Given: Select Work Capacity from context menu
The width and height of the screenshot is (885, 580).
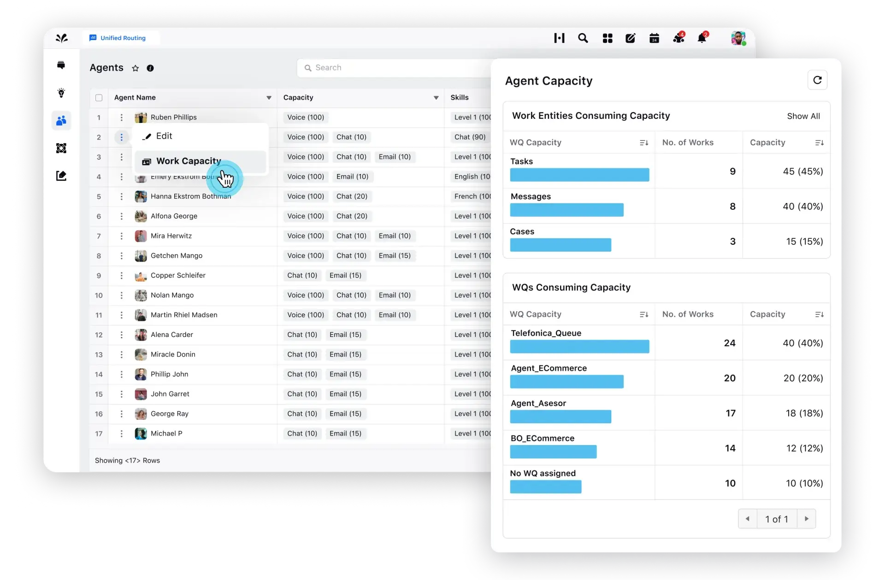Looking at the screenshot, I should point(189,161).
